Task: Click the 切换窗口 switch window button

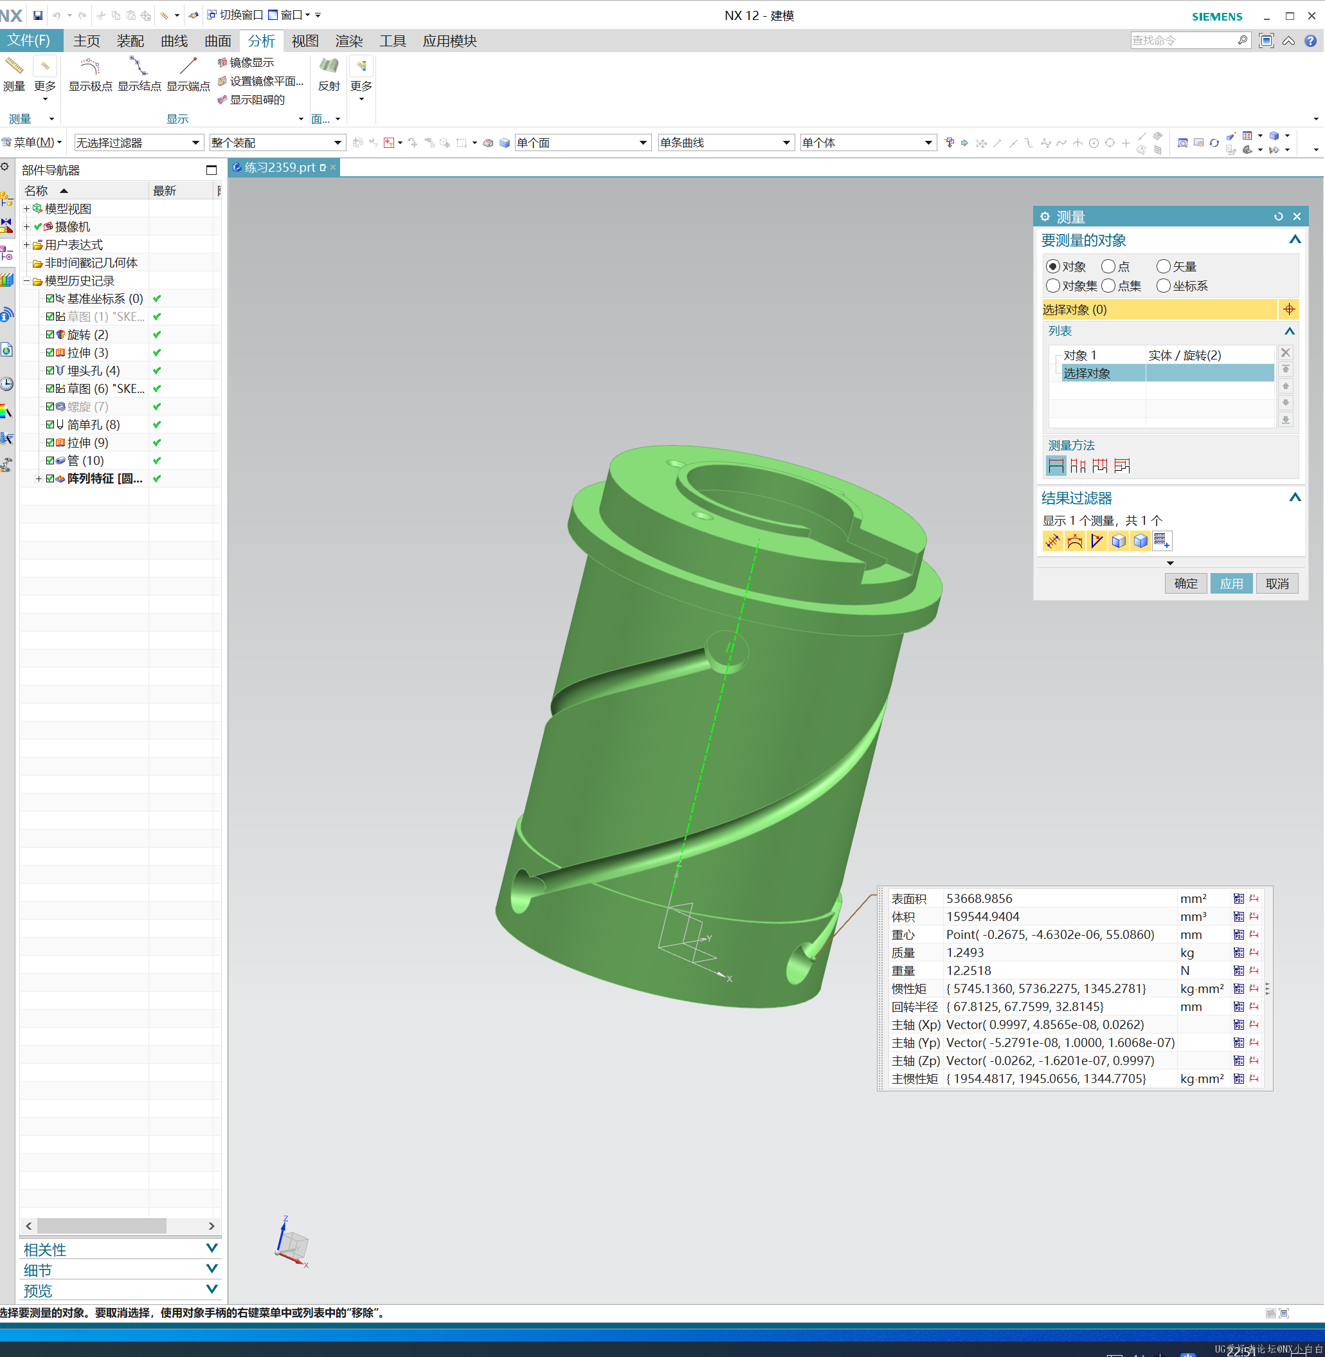Action: [x=235, y=15]
